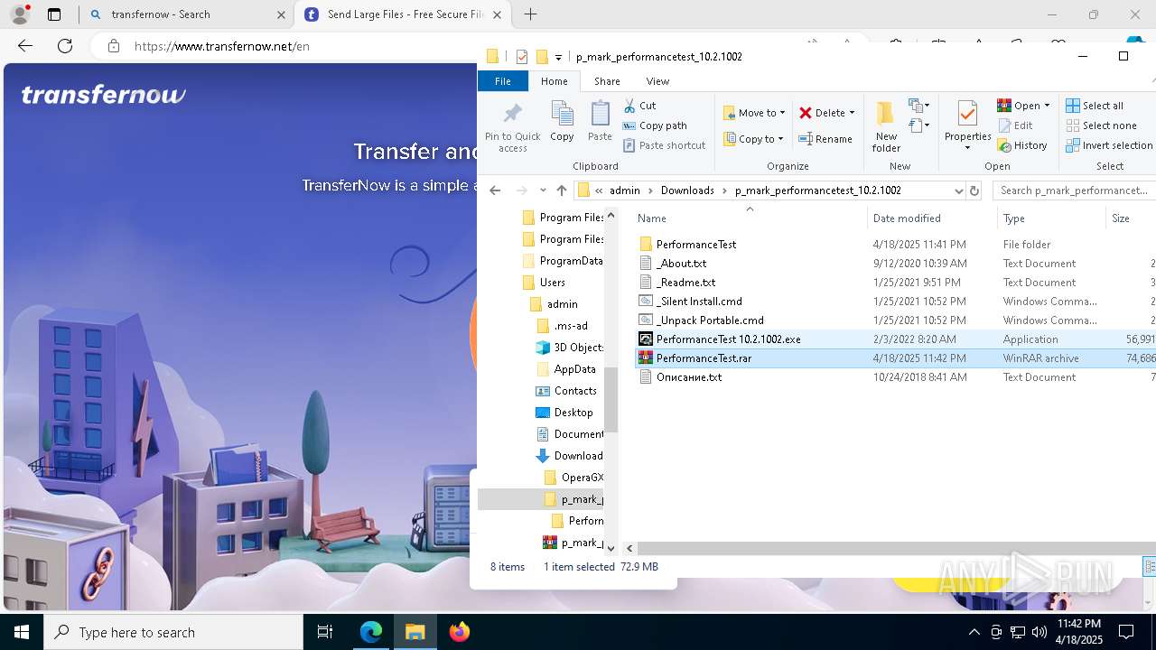Open Quick Access Toolbar customize dropdown
Screen dimensions: 1156x650
click(558, 57)
